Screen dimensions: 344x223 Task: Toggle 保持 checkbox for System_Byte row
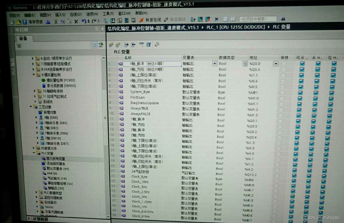(x=282, y=92)
